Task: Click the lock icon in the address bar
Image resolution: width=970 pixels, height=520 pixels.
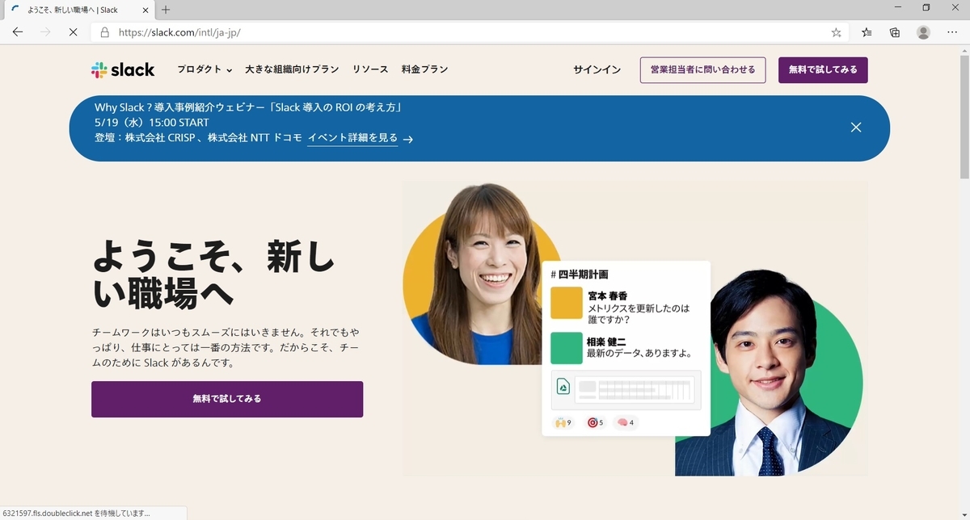Action: coord(104,32)
